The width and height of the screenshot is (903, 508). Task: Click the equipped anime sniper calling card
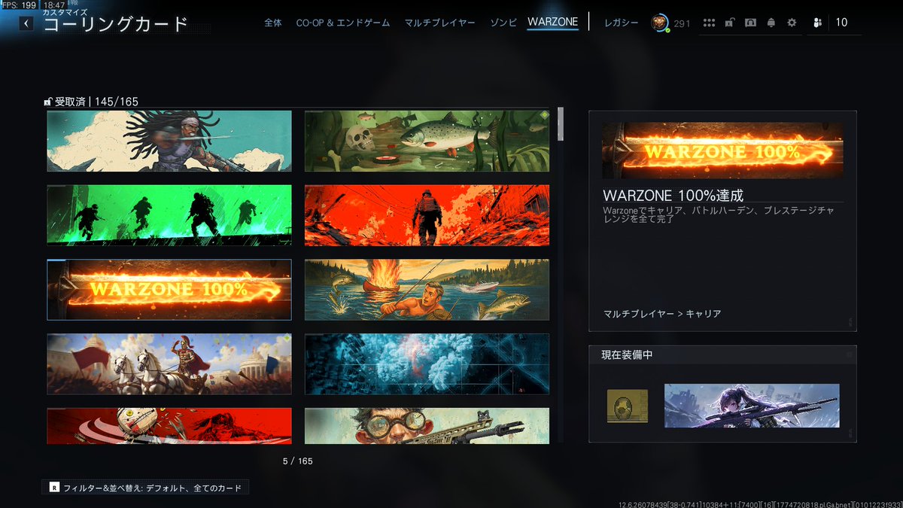pos(752,406)
